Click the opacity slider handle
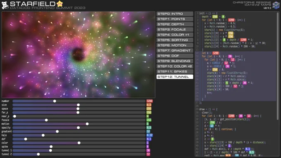This screenshot has width=281, height=158. [79, 127]
